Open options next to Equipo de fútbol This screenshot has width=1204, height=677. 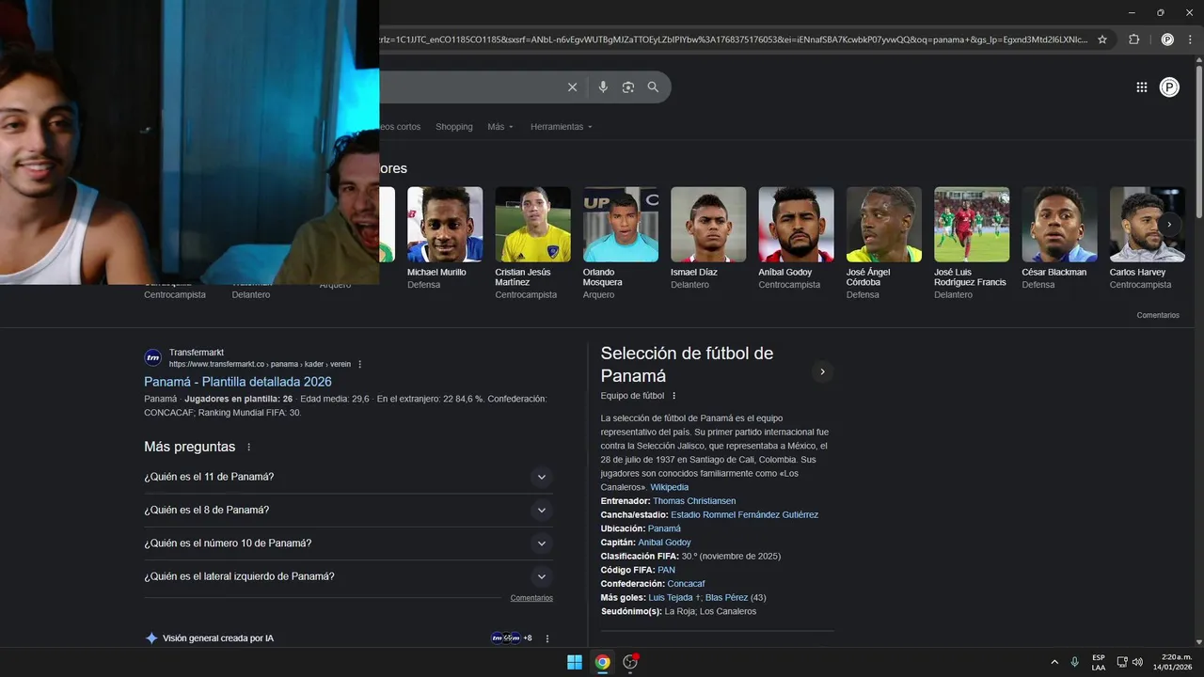coord(673,396)
